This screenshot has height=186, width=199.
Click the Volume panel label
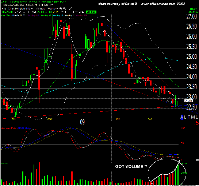click(x=4, y=163)
